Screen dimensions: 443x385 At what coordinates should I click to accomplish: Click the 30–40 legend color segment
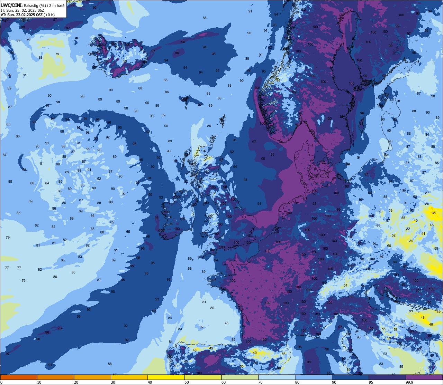click(x=129, y=377)
